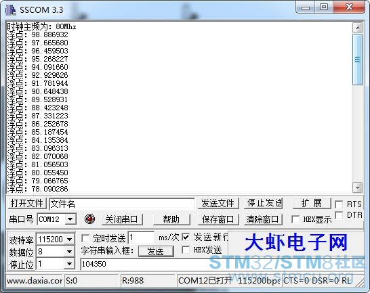Click the 94.091660 output line
This screenshot has height=293, width=370.
click(38, 67)
